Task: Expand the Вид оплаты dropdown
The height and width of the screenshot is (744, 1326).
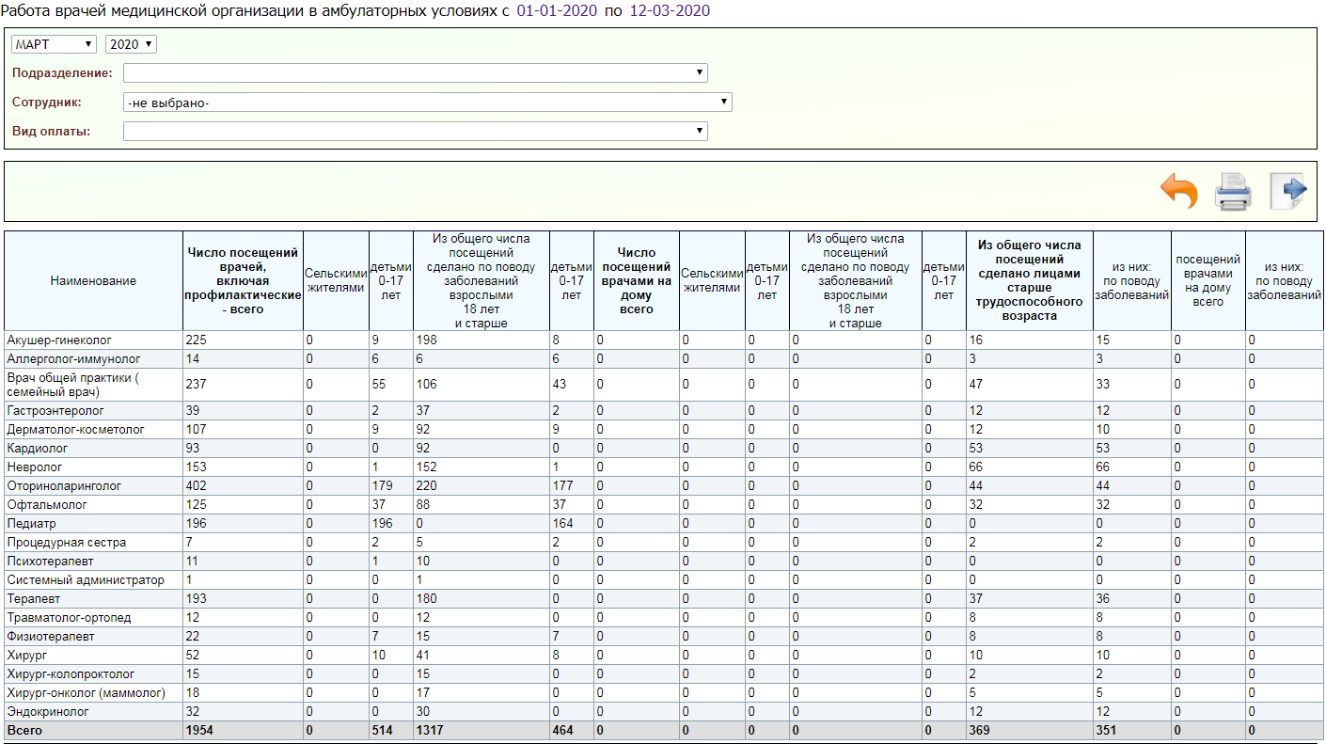Action: pyautogui.click(x=415, y=132)
